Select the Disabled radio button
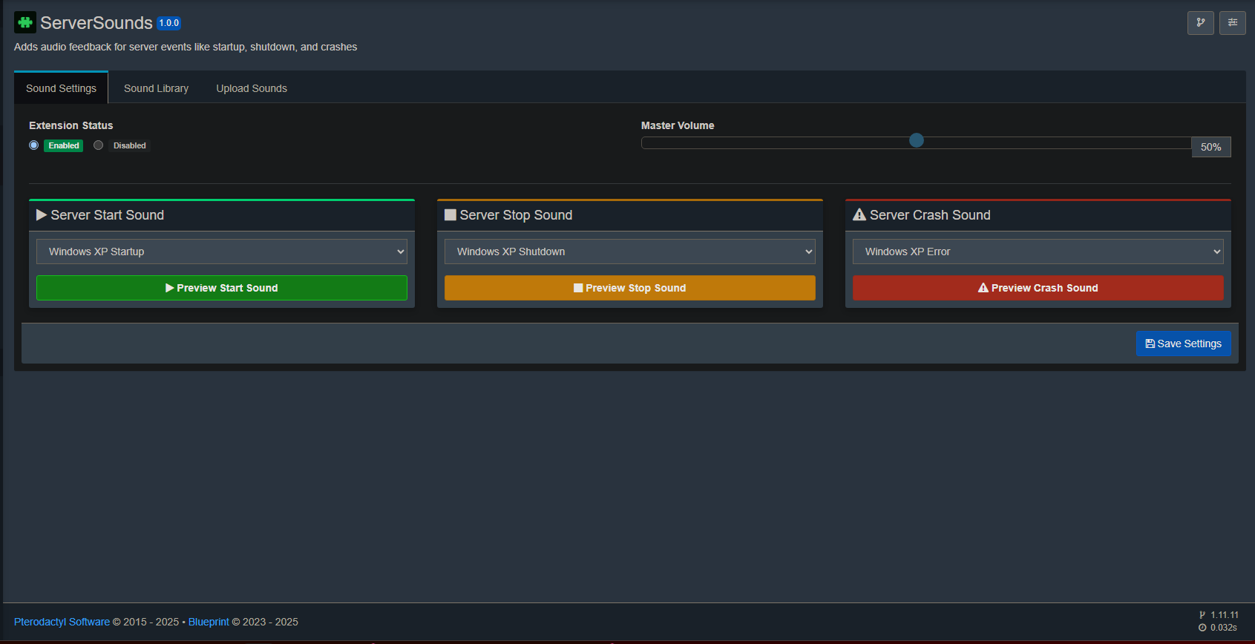1255x644 pixels. 98,145
